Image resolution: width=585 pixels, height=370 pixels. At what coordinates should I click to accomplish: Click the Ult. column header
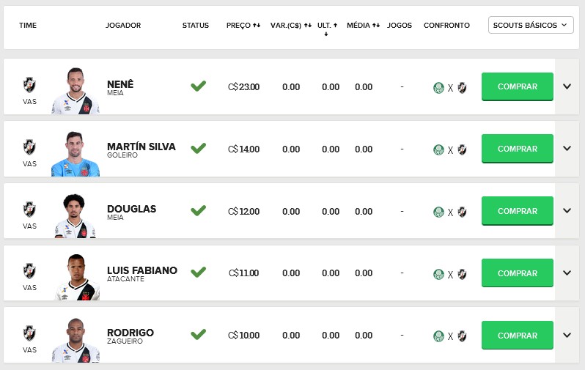[x=326, y=25]
